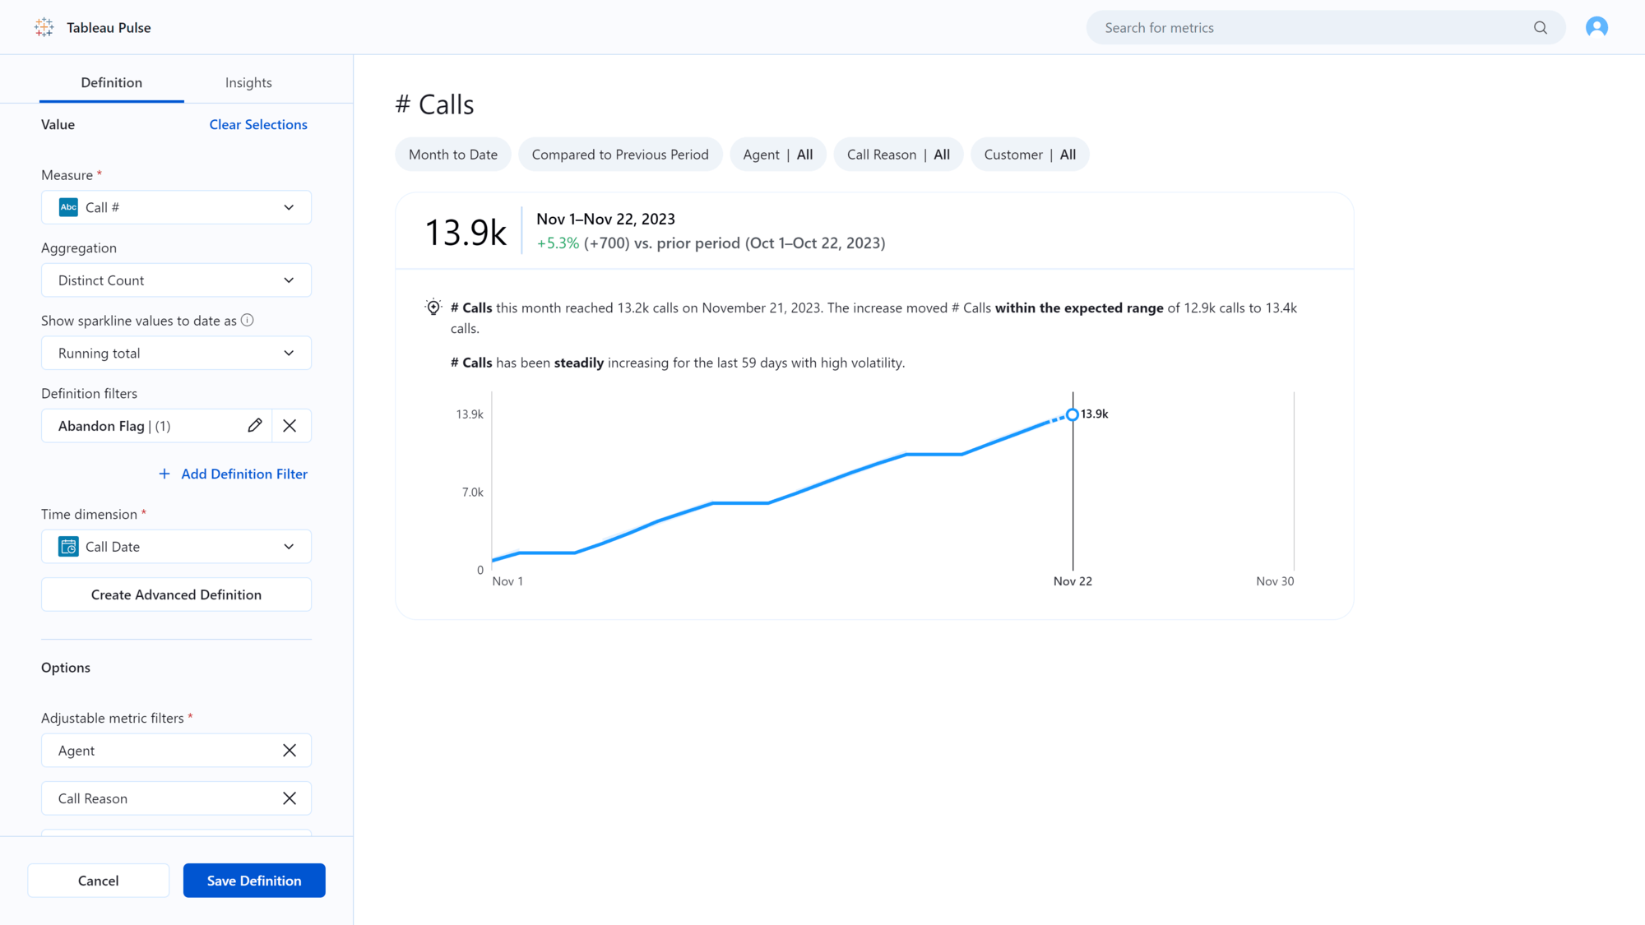Click the Tableau Pulse home icon
The width and height of the screenshot is (1645, 925).
(44, 26)
